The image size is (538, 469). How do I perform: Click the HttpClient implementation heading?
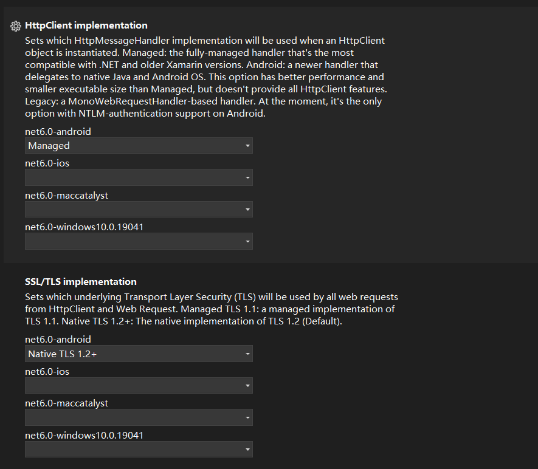(x=86, y=26)
